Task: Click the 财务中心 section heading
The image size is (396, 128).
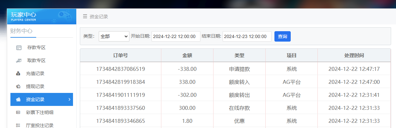Action: [22, 31]
